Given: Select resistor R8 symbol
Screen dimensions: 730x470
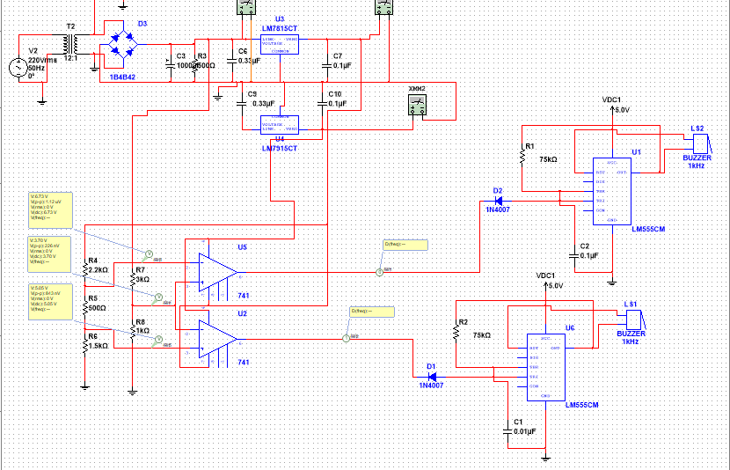Looking at the screenshot, I should tap(133, 331).
